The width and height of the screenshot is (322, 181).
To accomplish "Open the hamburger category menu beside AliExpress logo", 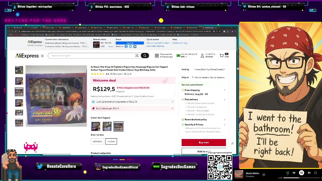I will (42, 56).
